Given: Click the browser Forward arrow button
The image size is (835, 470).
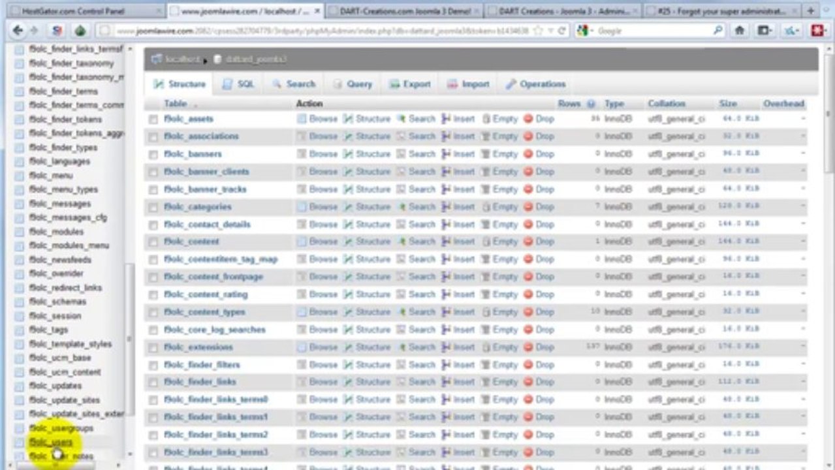Looking at the screenshot, I should coord(34,31).
